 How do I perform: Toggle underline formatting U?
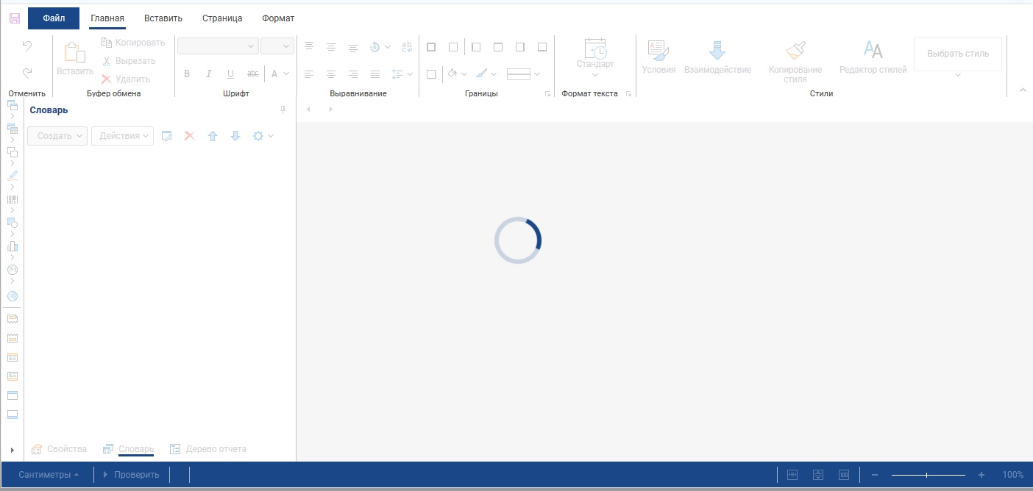point(230,74)
